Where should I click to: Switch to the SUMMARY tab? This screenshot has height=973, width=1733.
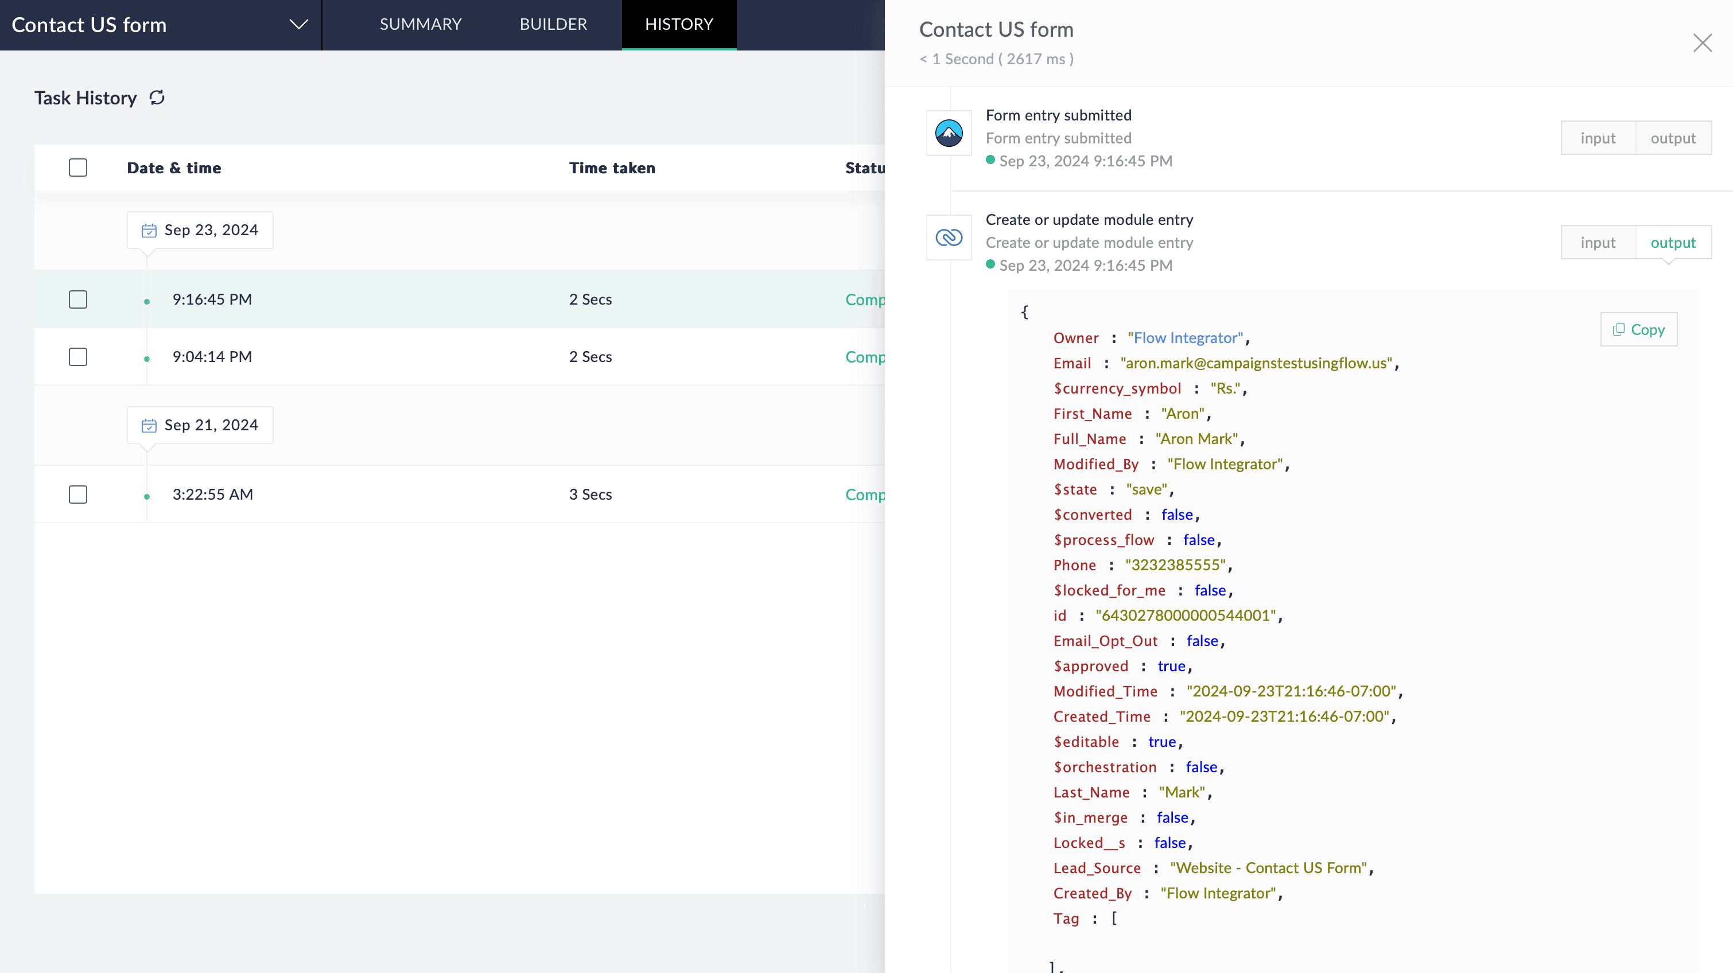[421, 24]
